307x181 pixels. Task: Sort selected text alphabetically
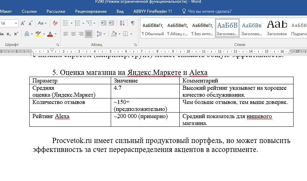(x=122, y=23)
